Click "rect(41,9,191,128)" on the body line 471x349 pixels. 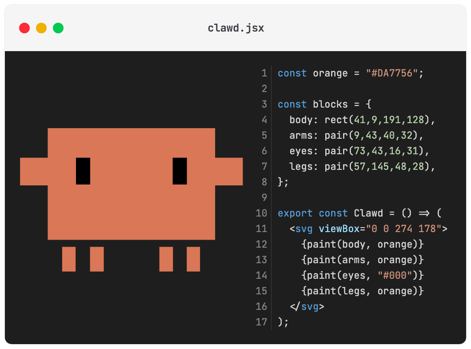377,120
